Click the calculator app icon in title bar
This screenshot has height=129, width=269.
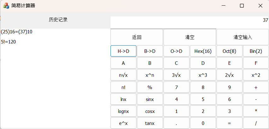click(6, 6)
